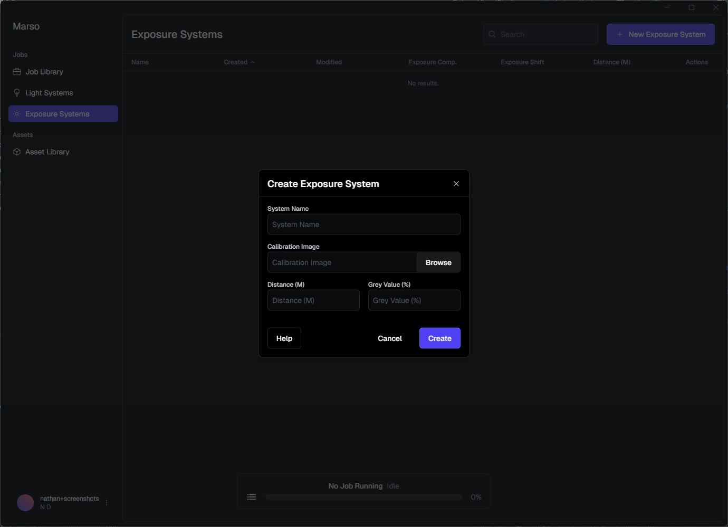The width and height of the screenshot is (728, 527).
Task: Click the Grey Value (%) field
Action: tap(414, 300)
